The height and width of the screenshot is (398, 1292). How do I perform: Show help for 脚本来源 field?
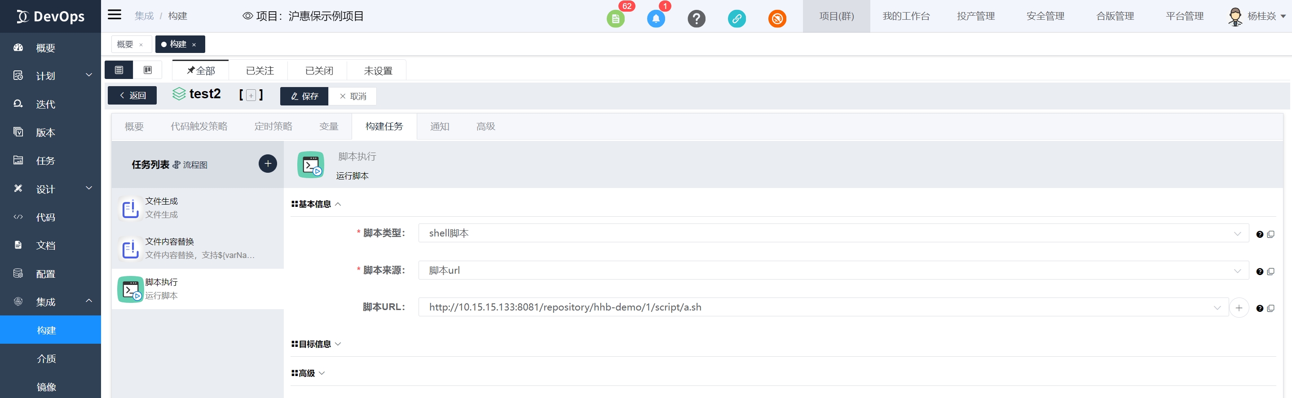[1259, 271]
